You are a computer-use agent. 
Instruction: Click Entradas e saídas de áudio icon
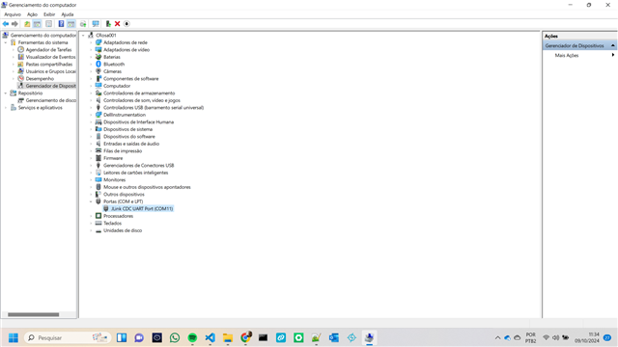coord(98,144)
